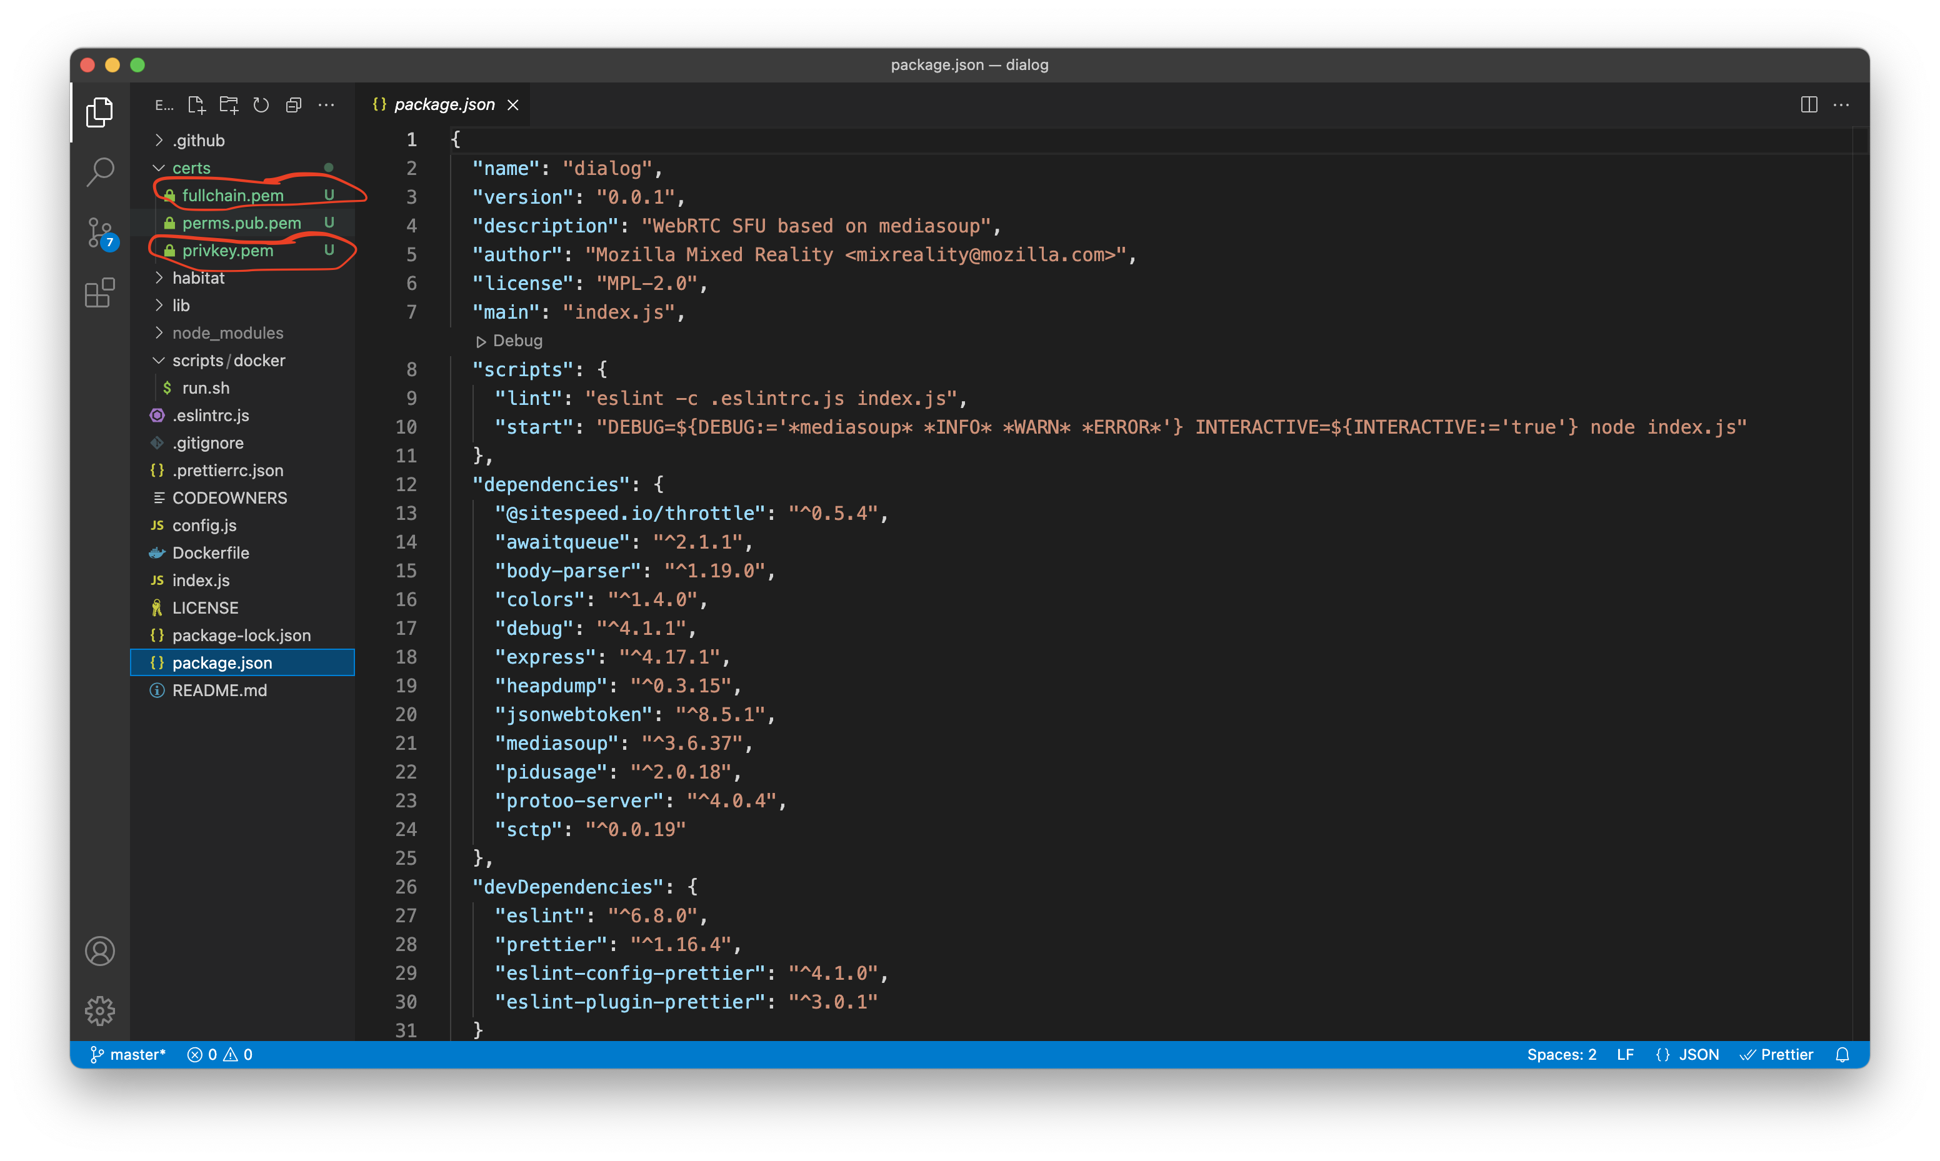Expand the node_modules folder
The height and width of the screenshot is (1161, 1940).
click(x=242, y=332)
